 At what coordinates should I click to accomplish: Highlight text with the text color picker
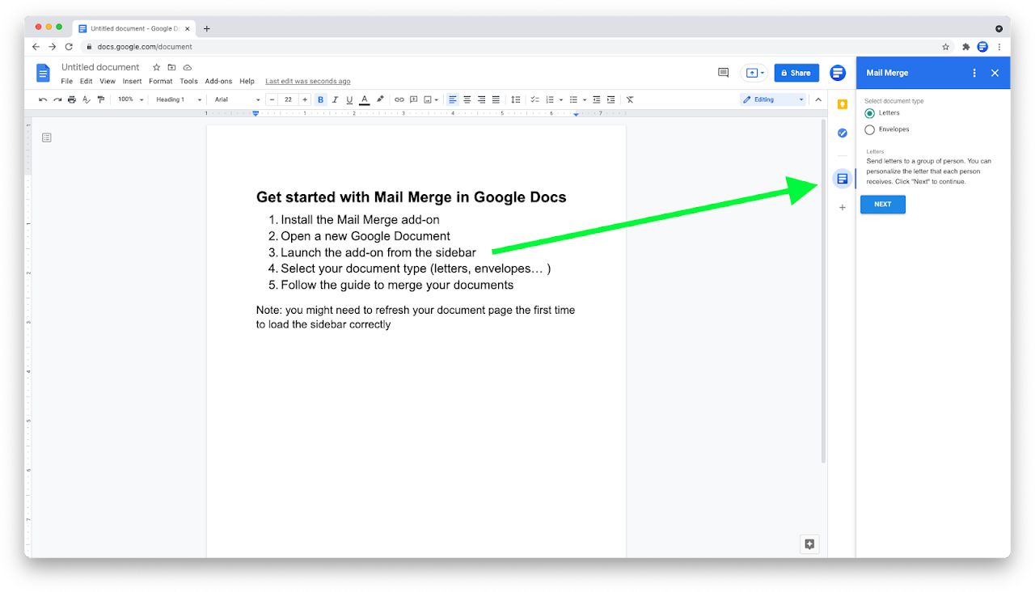click(x=378, y=99)
